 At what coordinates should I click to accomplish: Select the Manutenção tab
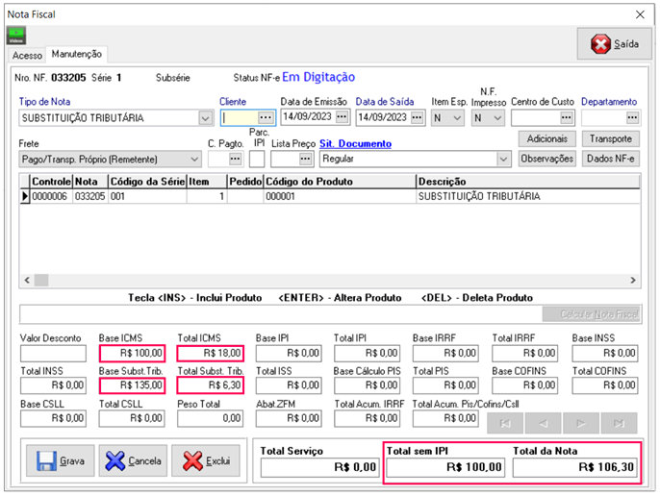(x=77, y=55)
